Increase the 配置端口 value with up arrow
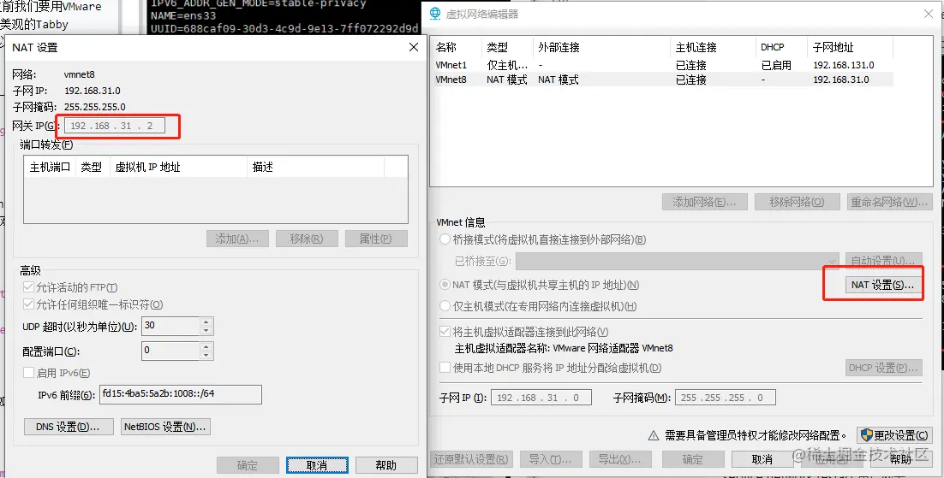 pyautogui.click(x=206, y=346)
